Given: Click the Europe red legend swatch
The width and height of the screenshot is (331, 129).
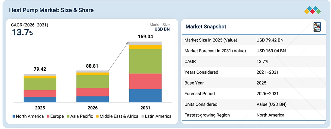Looking at the screenshot, I should pyautogui.click(x=48, y=116).
